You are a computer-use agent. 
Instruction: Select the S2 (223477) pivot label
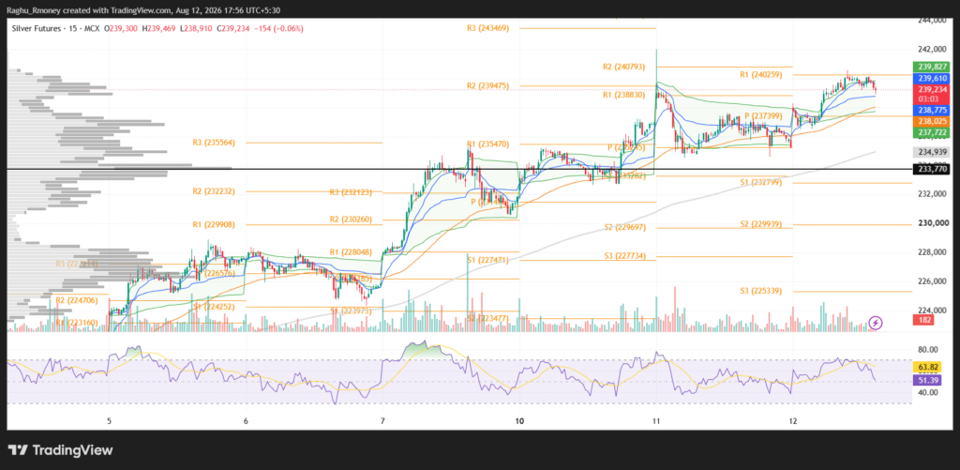click(x=487, y=318)
